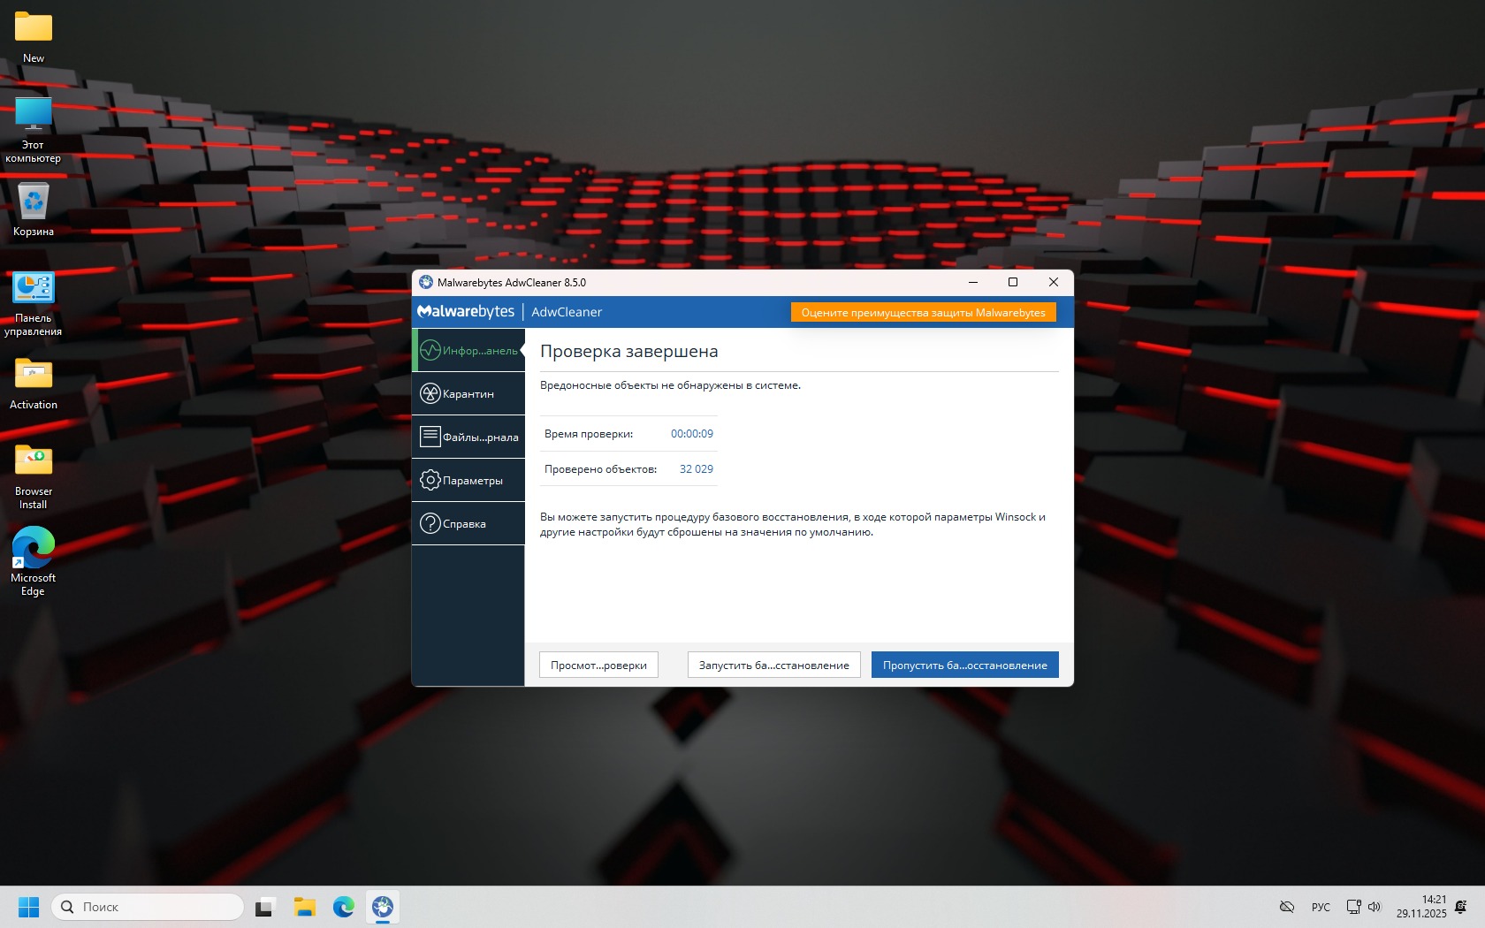Image resolution: width=1485 pixels, height=928 pixels.
Task: Click the РУС language indicator
Action: coord(1321,907)
